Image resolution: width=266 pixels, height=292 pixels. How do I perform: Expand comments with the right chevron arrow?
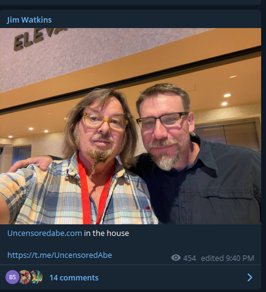[x=250, y=277]
